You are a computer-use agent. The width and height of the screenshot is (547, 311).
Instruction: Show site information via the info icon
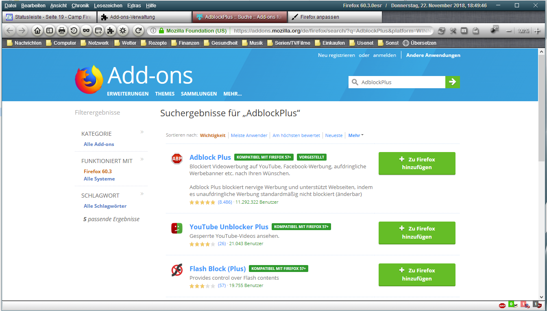(153, 30)
